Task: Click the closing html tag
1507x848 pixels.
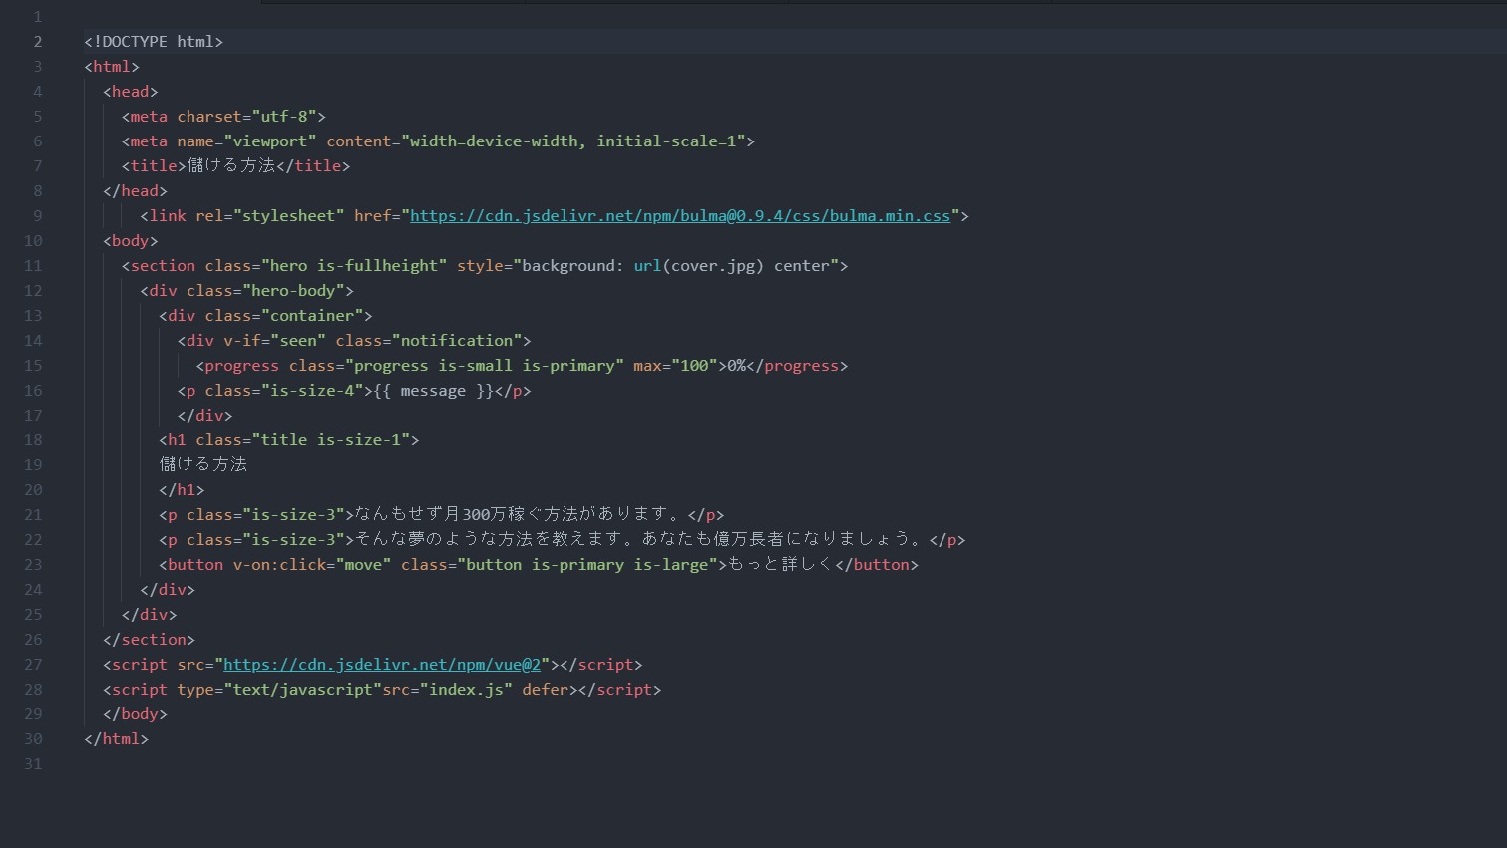Action: click(x=117, y=739)
